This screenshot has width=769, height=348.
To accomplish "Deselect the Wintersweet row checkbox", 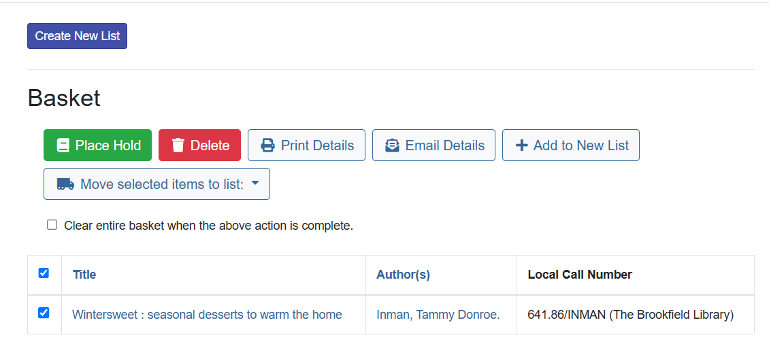I will click(44, 313).
